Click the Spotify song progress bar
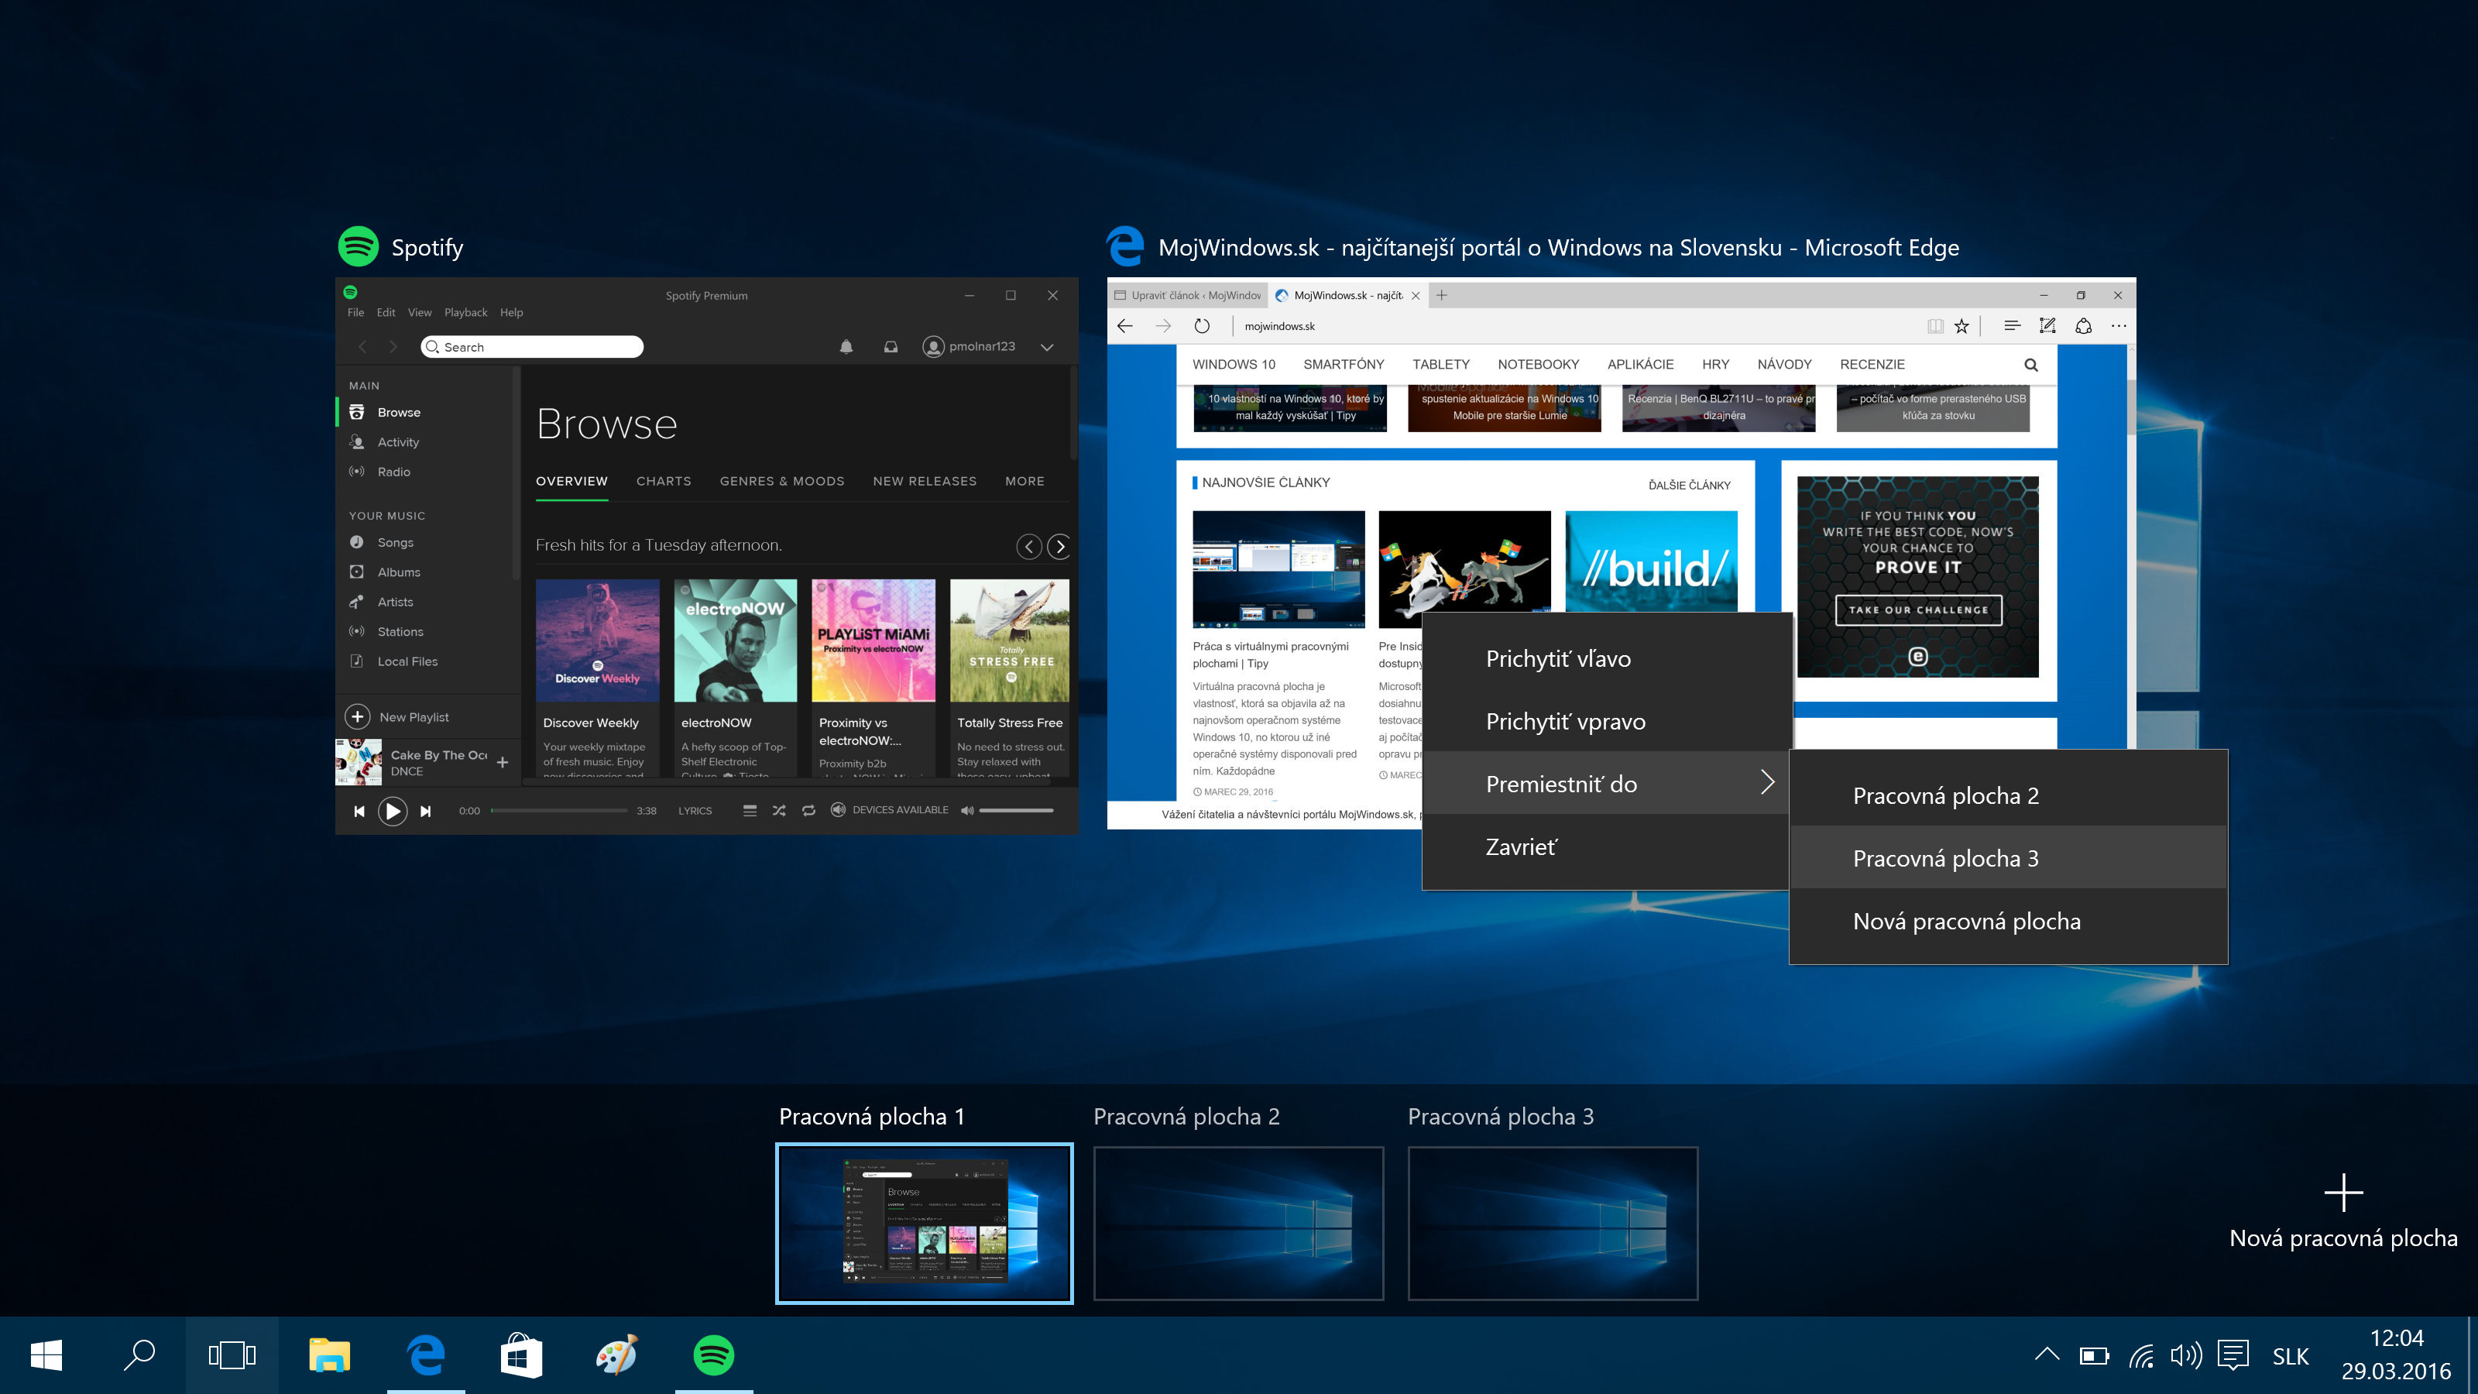Image resolution: width=2478 pixels, height=1394 pixels. 559,811
